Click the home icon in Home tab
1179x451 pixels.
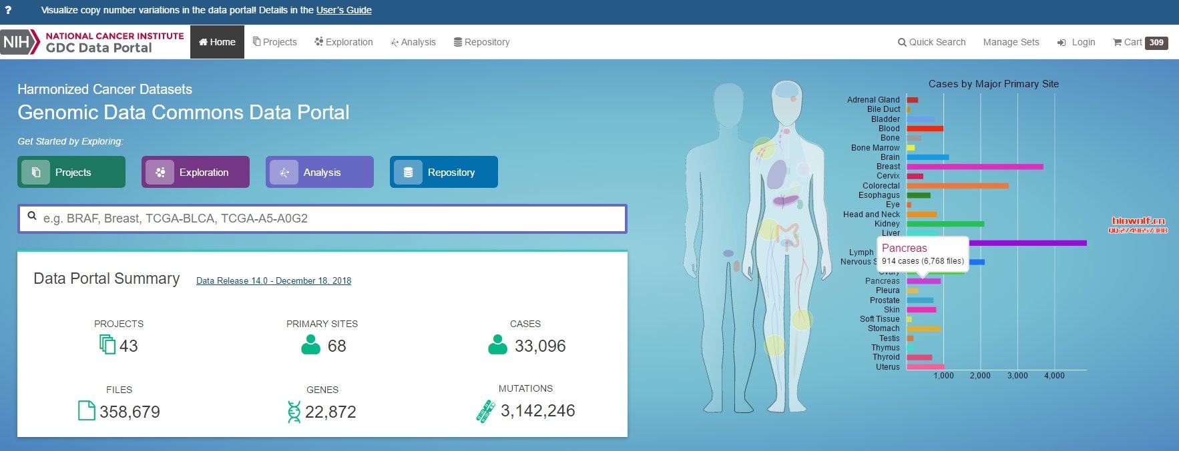coord(203,42)
